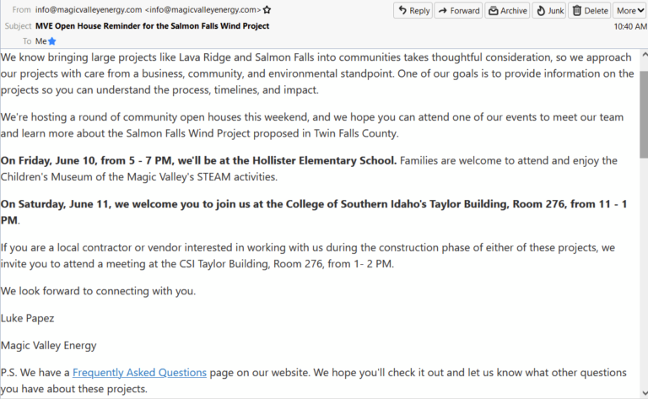Click the bold Friday, June 10 event line
648x399 pixels.
click(198, 160)
